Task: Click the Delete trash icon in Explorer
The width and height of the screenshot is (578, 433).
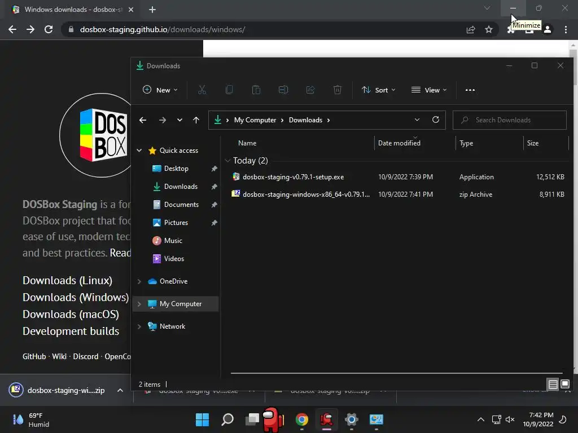Action: 338,90
